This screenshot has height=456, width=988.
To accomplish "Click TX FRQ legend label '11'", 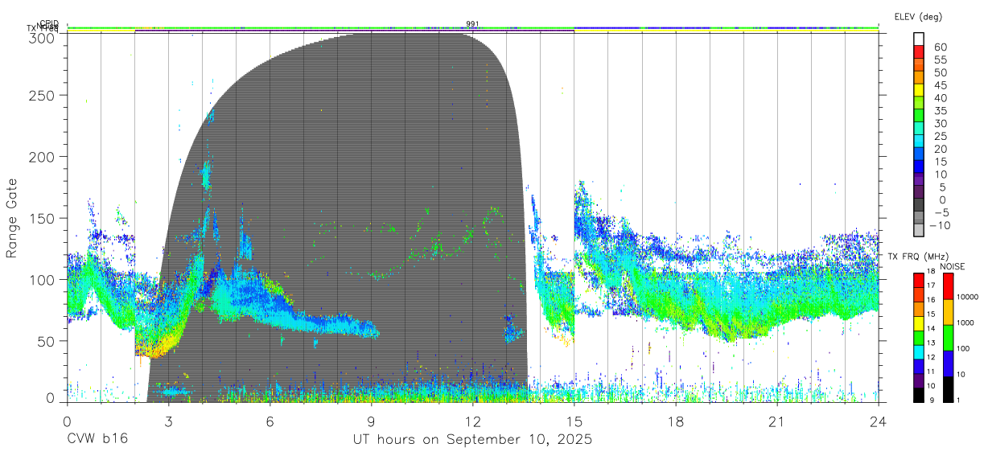I will tap(930, 372).
